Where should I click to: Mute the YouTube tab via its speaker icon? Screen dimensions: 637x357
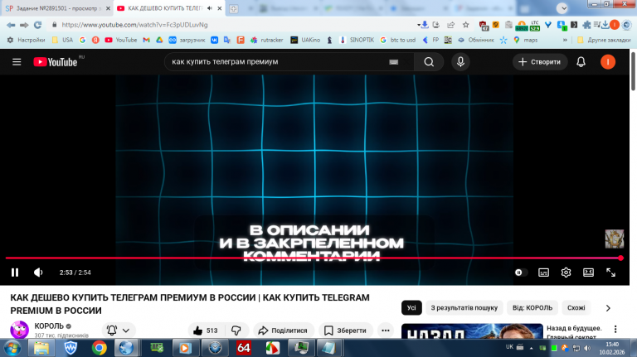point(210,8)
